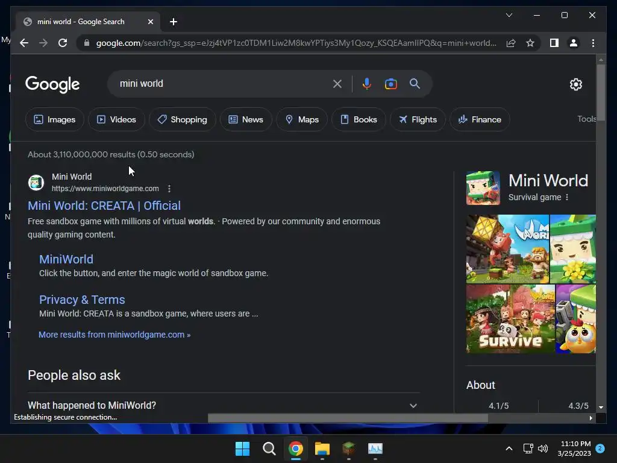
Task: Open the top-right green-hat character image
Action: tap(572, 249)
